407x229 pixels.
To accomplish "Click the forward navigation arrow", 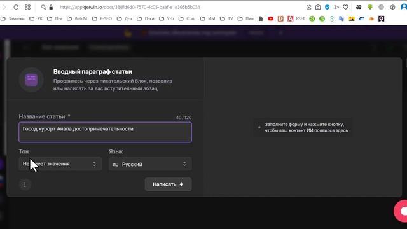I will (4, 7).
